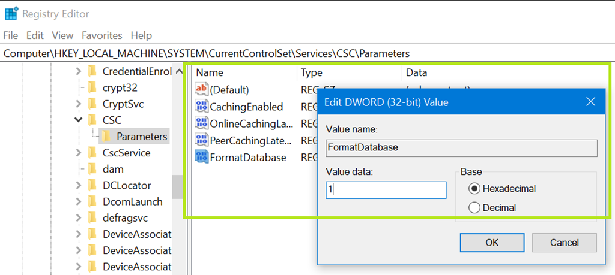
Task: Cancel the Edit DWORD dialog
Action: [x=564, y=243]
